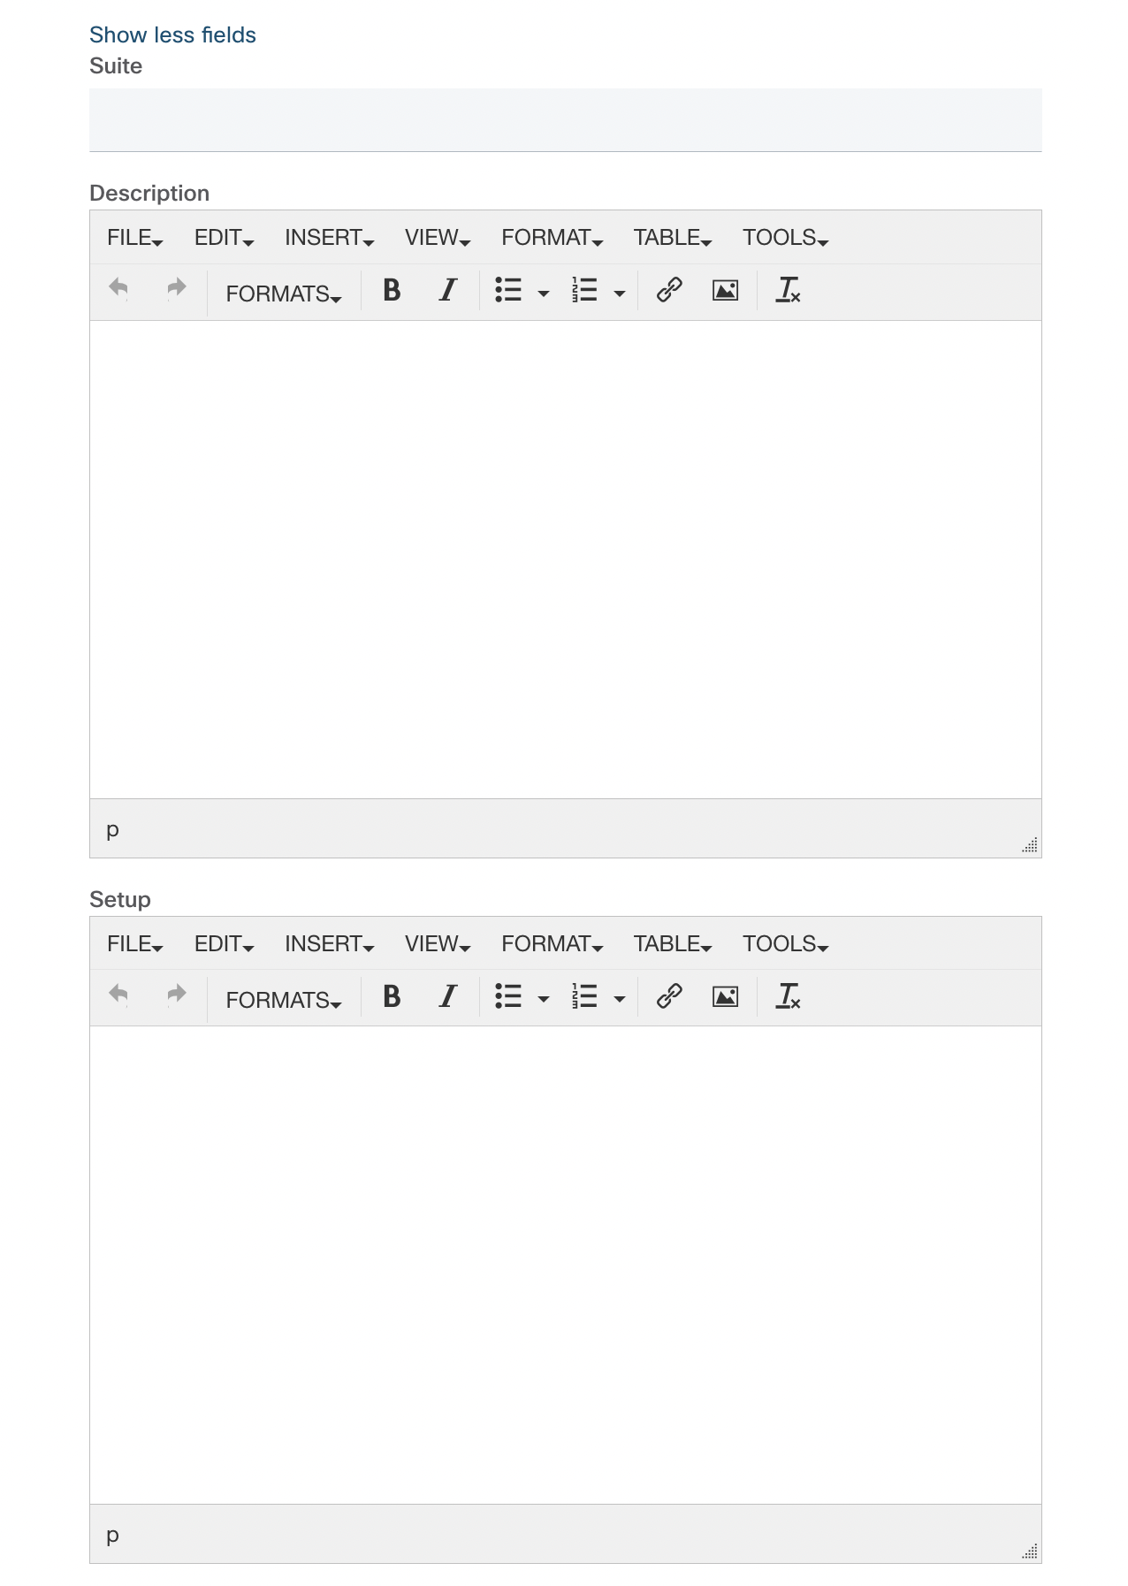Expand the Formats dropdown in Description
Viewport: 1128px width, 1586px height.
click(x=284, y=294)
